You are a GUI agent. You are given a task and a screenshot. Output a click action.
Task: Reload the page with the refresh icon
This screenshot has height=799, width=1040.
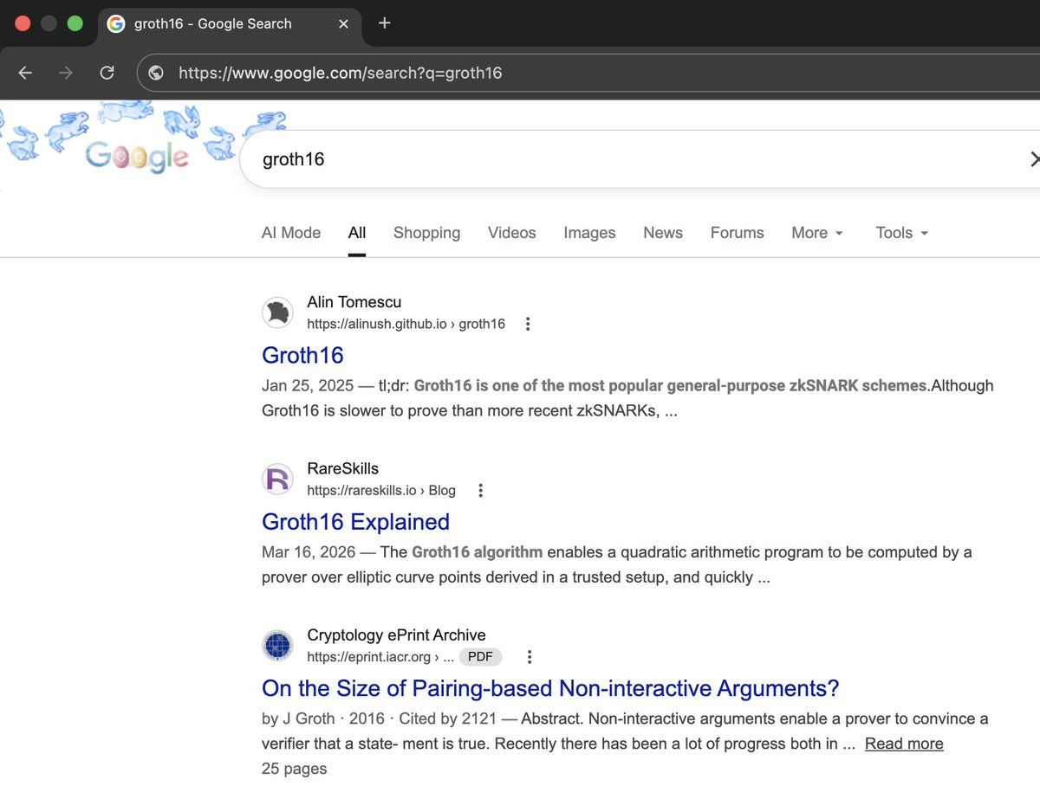point(107,73)
